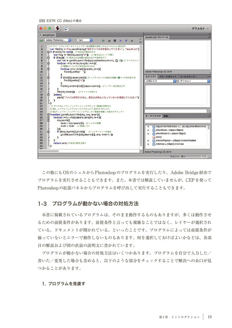This screenshot has height=328, width=232.
Task: Pause script execution
Action: 109,40
